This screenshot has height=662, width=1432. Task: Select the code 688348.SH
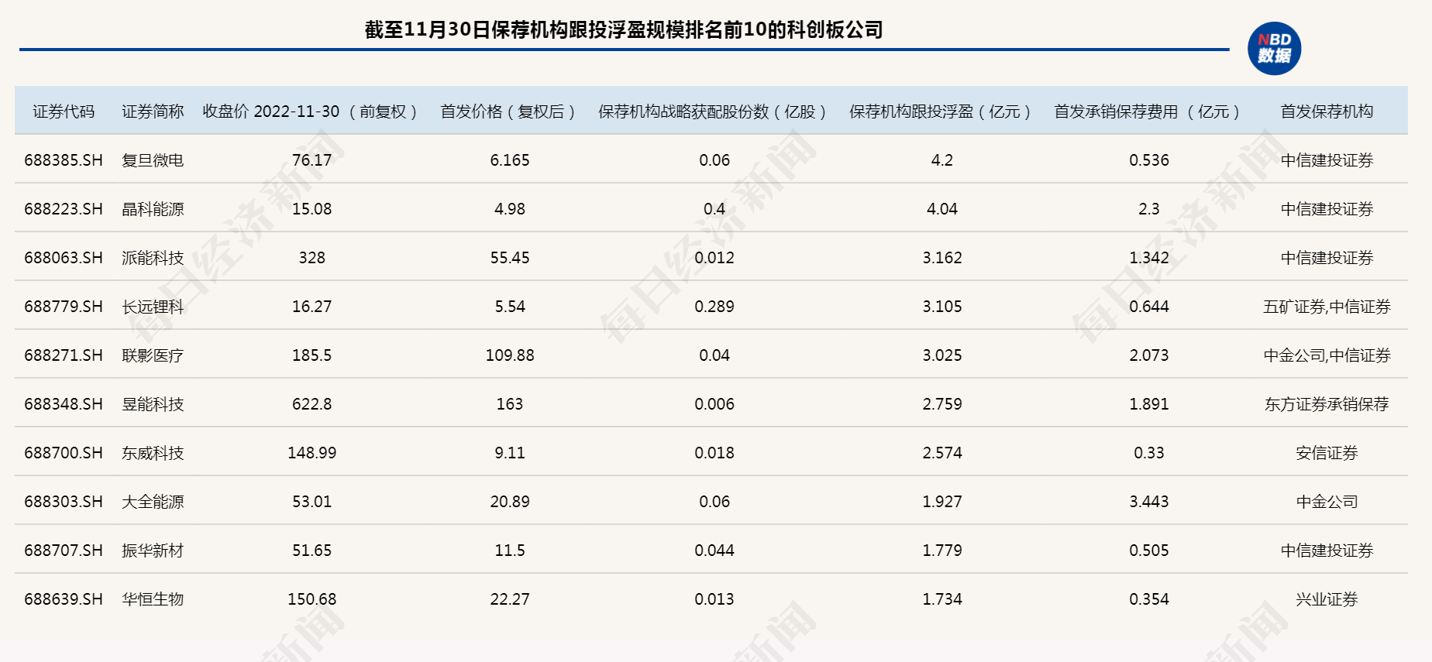pos(64,404)
